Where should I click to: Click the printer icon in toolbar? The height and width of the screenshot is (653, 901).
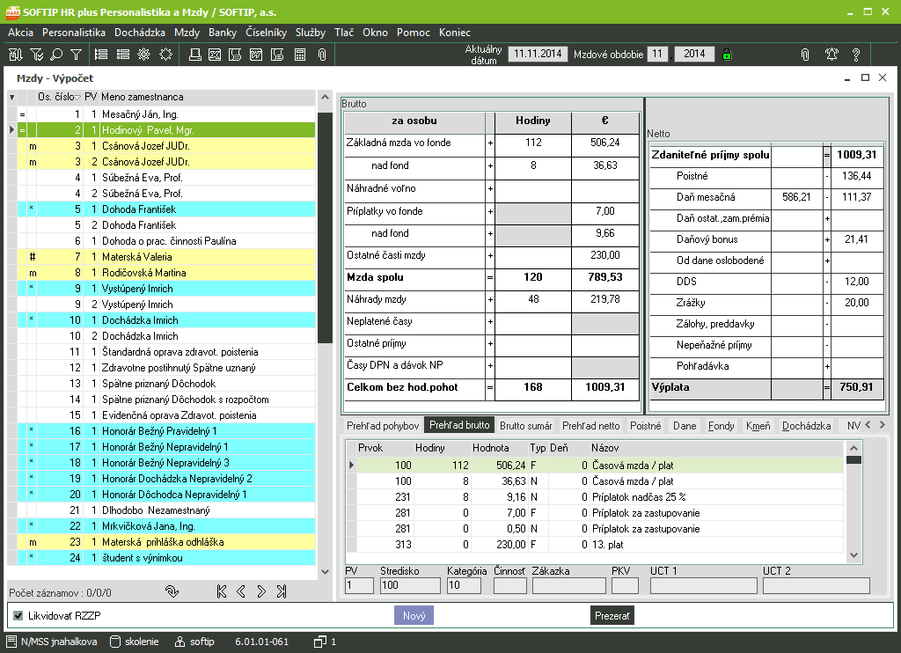[195, 55]
